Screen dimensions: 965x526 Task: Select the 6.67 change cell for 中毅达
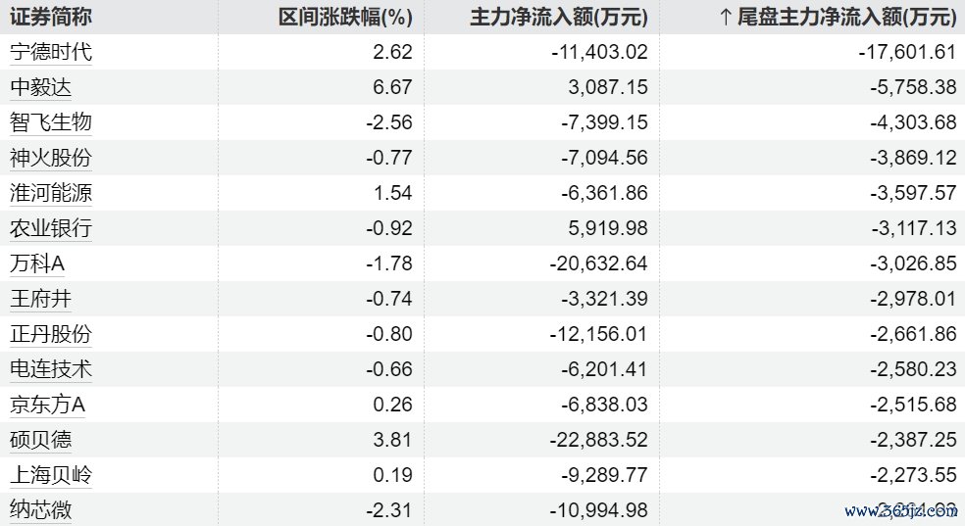pyautogui.click(x=394, y=87)
